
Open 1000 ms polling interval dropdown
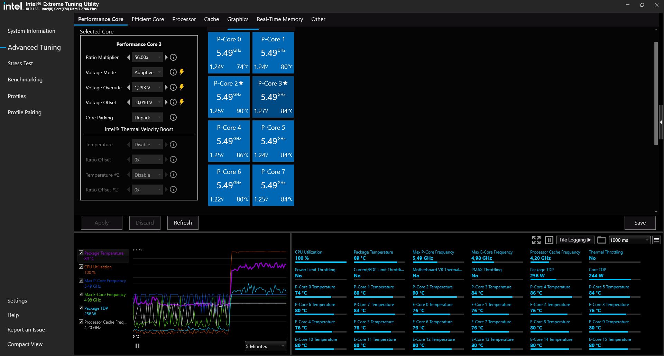pos(629,240)
